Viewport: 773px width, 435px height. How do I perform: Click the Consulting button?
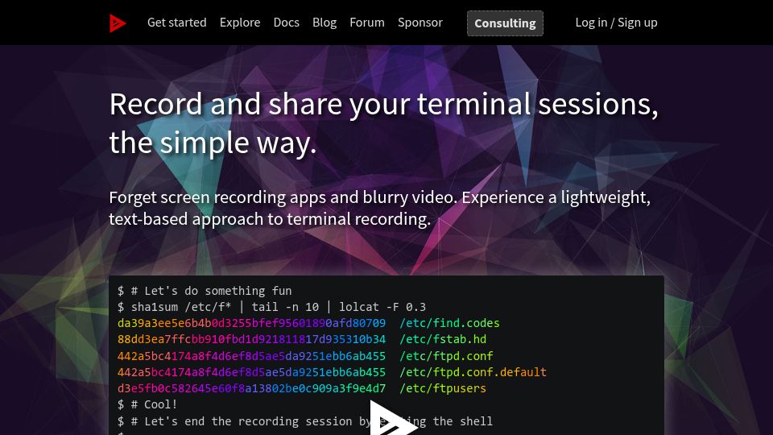point(505,23)
